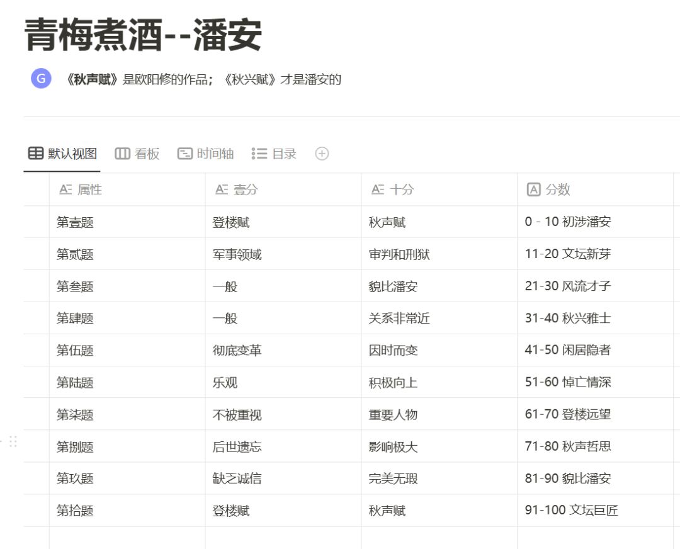Click 登楼赋 in the 第壹题 row
680x549 pixels.
(283, 222)
